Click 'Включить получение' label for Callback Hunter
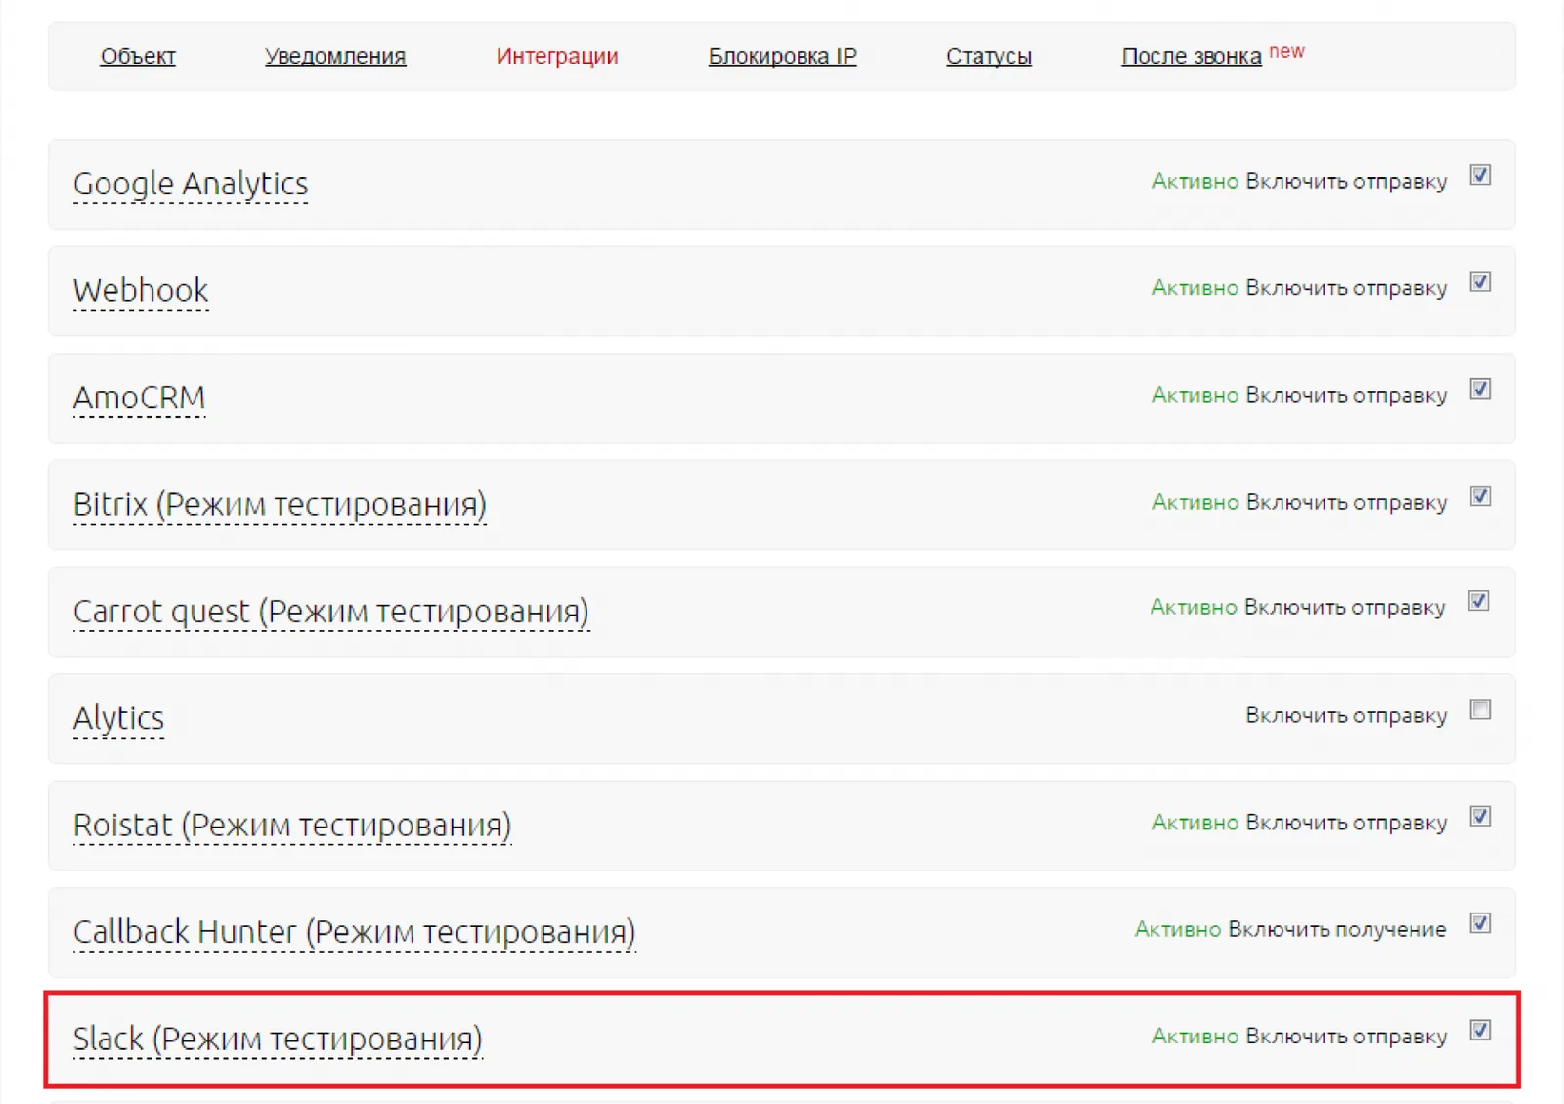Viewport: 1564px width, 1104px height. [1336, 930]
